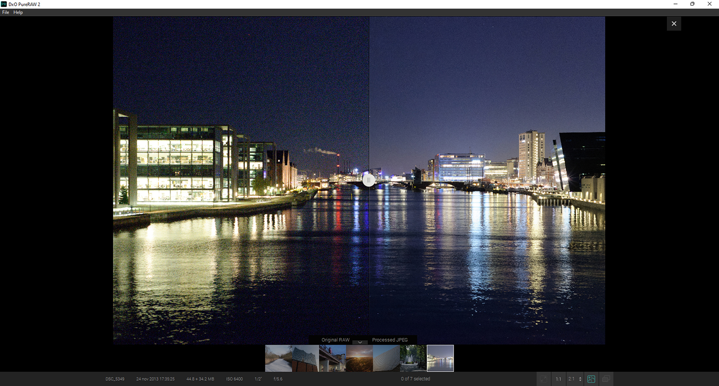719x386 pixels.
Task: Expand the chevron below the comparison labels
Action: click(359, 343)
